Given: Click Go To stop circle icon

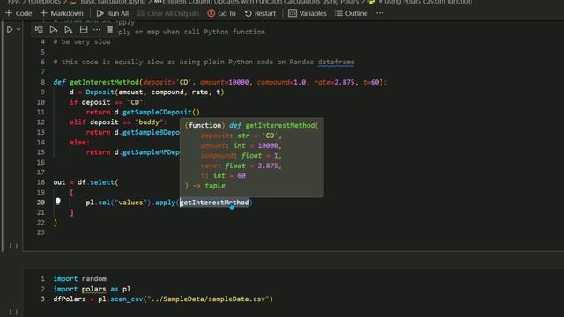Looking at the screenshot, I should [x=211, y=13].
